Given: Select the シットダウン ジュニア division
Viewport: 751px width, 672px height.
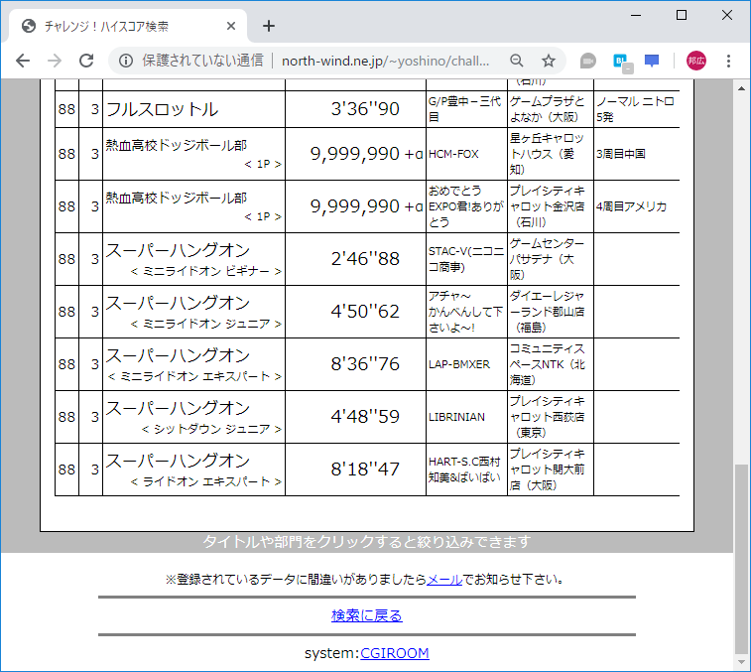Looking at the screenshot, I should point(211,429).
